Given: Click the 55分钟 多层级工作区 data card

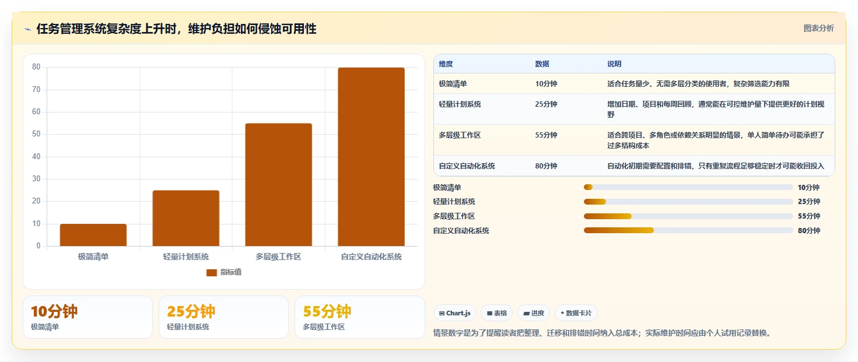Looking at the screenshot, I should click(x=360, y=317).
